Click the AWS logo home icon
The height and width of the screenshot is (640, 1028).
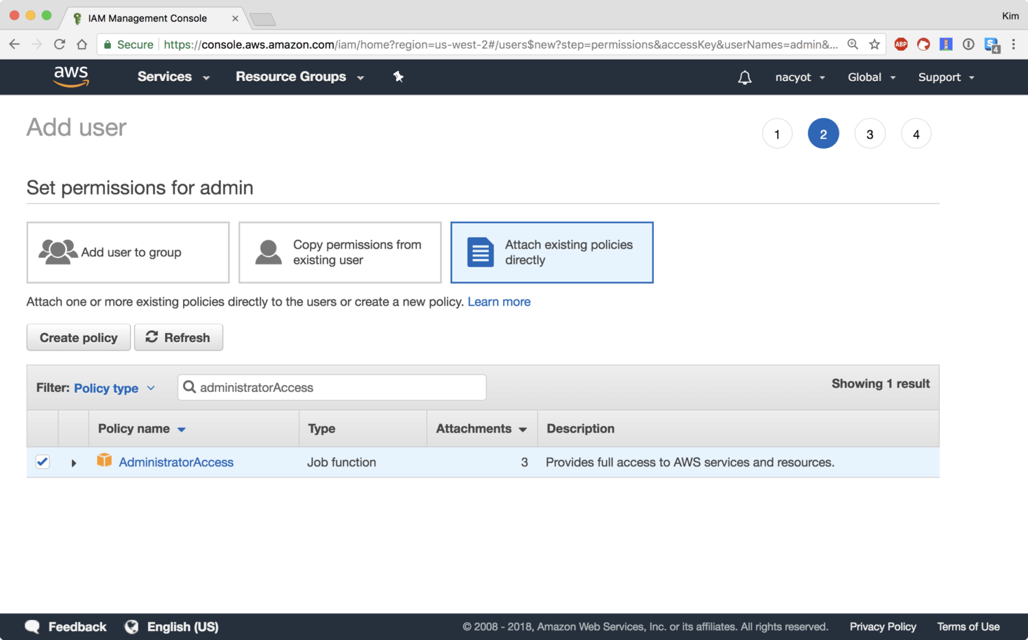tap(71, 77)
